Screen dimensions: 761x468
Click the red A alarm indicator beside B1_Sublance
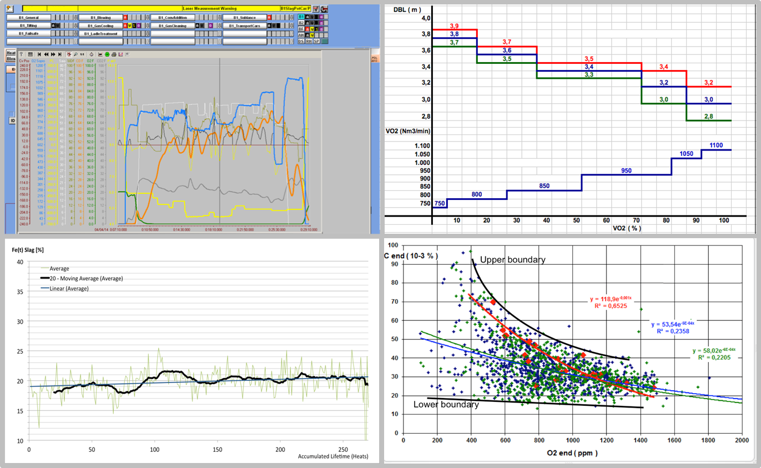(269, 18)
